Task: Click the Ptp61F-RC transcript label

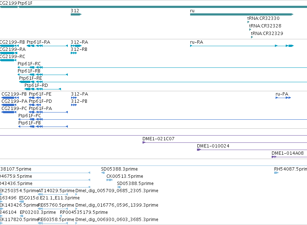Action: click(29, 64)
